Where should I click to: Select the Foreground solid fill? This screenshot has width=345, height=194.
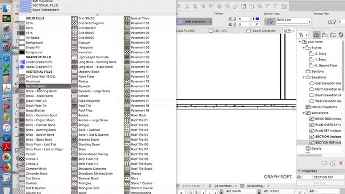33,52
